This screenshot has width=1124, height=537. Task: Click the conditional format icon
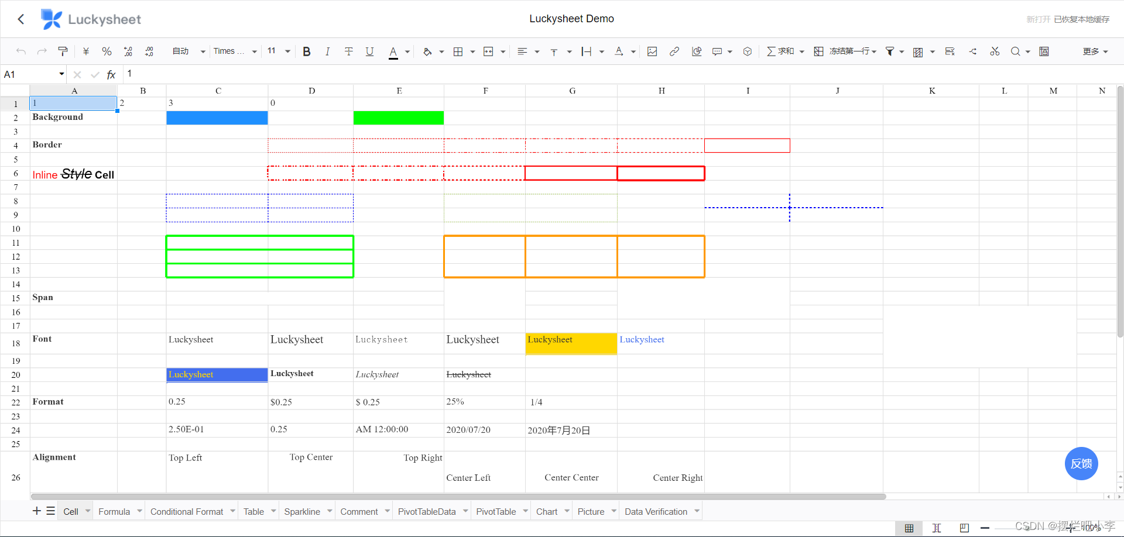pyautogui.click(x=919, y=52)
